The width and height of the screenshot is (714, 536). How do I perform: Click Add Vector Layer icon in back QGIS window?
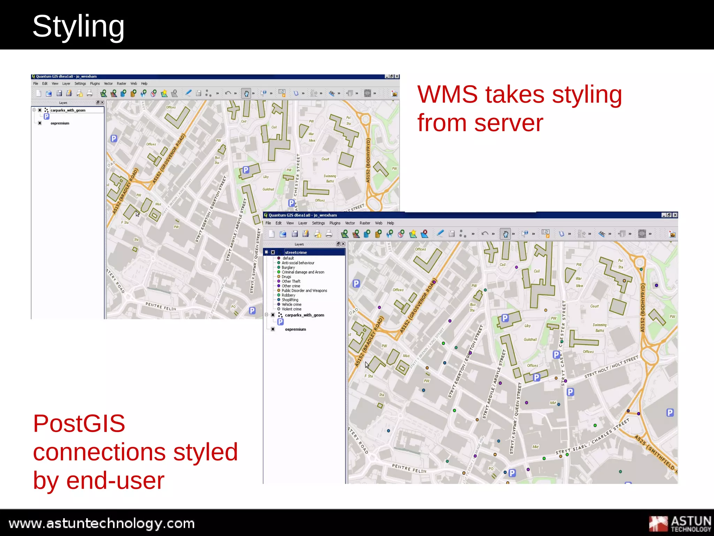(x=104, y=93)
